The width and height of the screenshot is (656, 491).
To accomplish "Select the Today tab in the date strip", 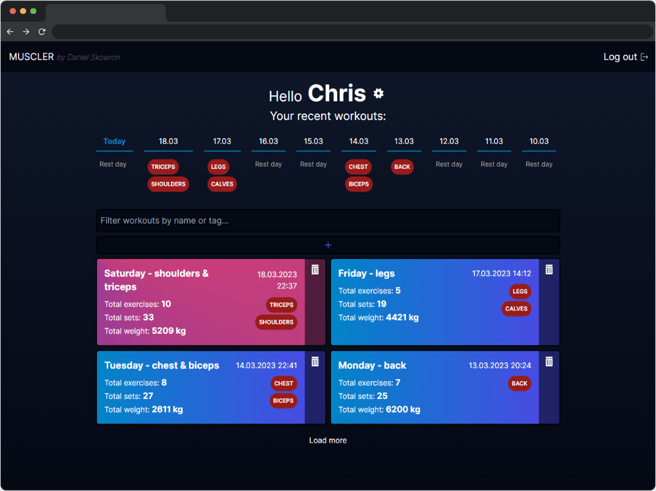I will [114, 141].
